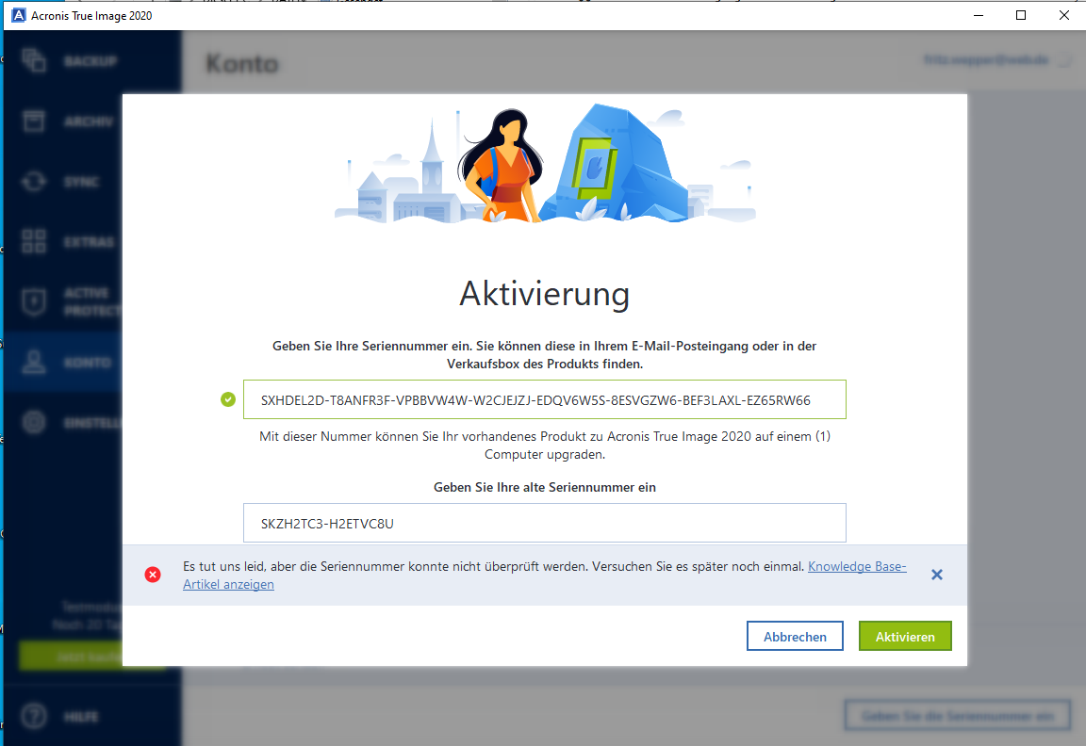Viewport: 1086px width, 746px height.
Task: Select the Sync icon in sidebar
Action: coord(34,182)
